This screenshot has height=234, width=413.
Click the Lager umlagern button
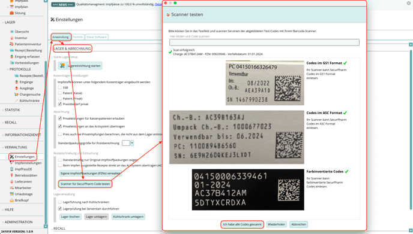pyautogui.click(x=97, y=217)
